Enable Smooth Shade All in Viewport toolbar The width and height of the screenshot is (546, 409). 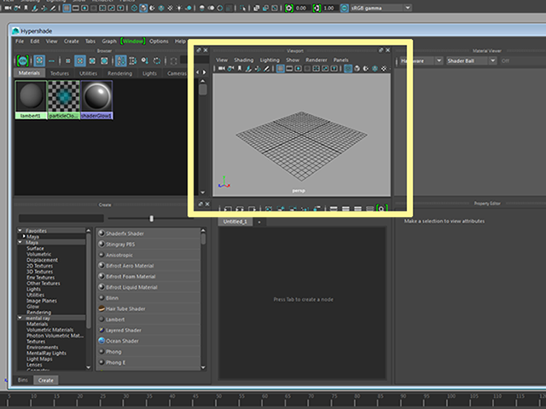coord(357,68)
